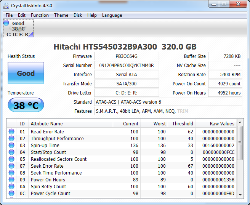
Task: Click status orb for Throughput Performance
Action: point(11,138)
